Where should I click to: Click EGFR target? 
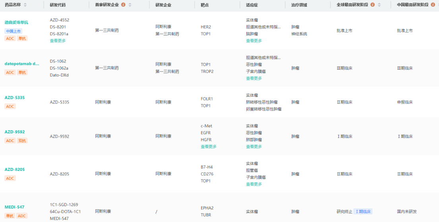(x=205, y=133)
